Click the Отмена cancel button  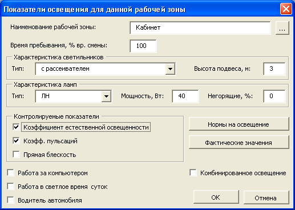[x=266, y=197]
